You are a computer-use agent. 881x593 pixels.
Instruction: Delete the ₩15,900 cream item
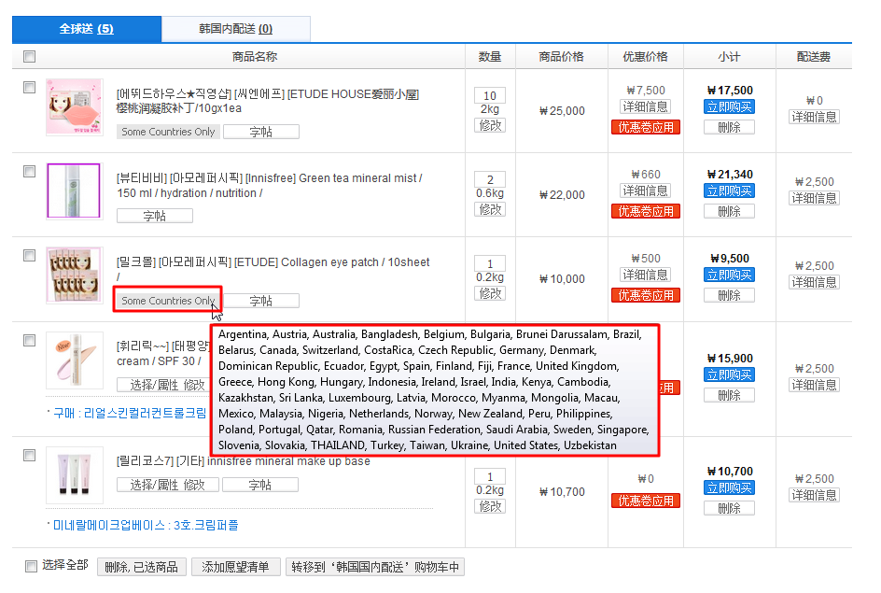(x=729, y=396)
